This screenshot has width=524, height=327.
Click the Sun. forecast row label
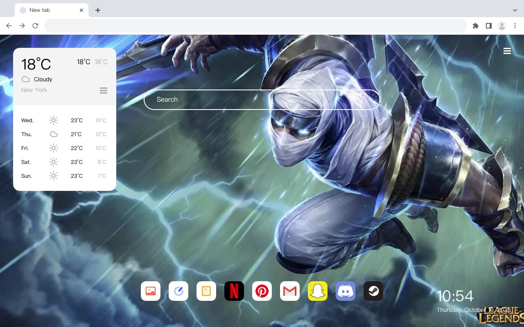pyautogui.click(x=27, y=176)
